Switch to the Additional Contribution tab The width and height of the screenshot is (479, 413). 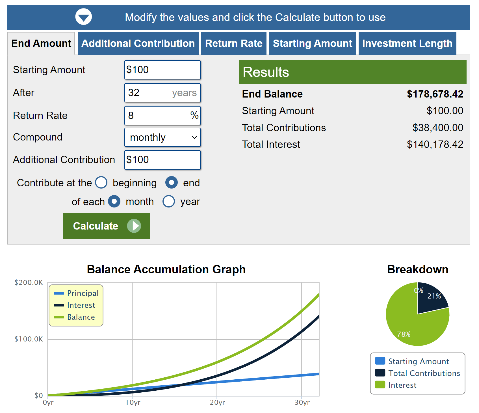[x=138, y=44]
